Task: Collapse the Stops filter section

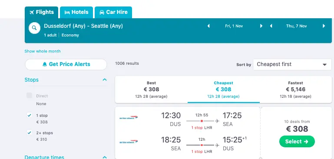Action: click(x=105, y=79)
